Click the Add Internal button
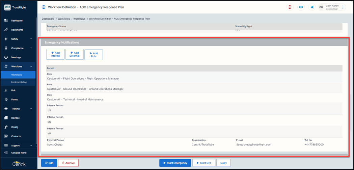This screenshot has width=354, height=170. (55, 54)
